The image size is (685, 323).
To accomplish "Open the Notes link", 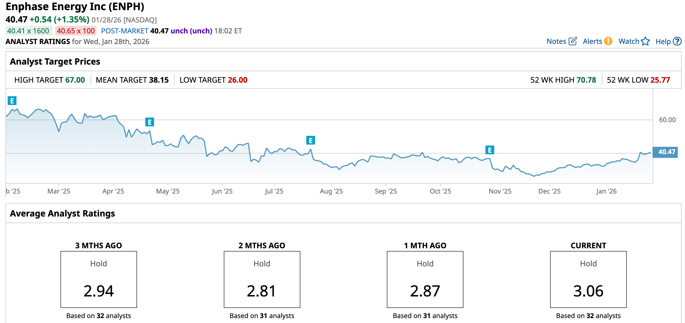I will (556, 41).
